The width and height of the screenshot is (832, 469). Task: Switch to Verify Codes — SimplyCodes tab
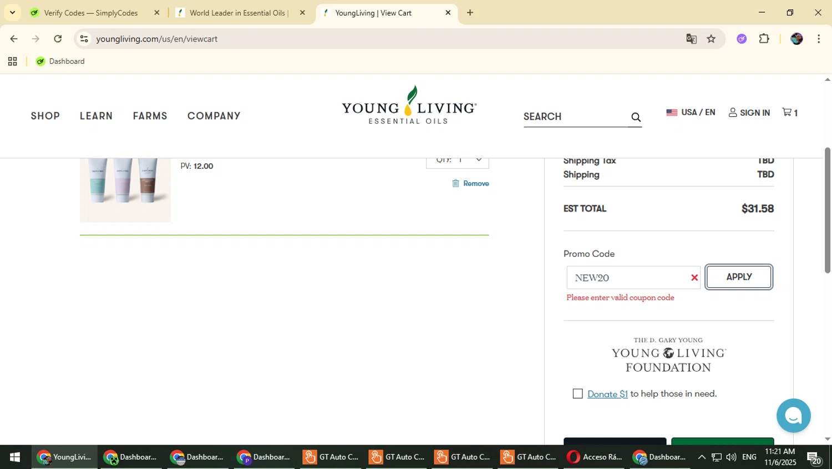coord(94,13)
